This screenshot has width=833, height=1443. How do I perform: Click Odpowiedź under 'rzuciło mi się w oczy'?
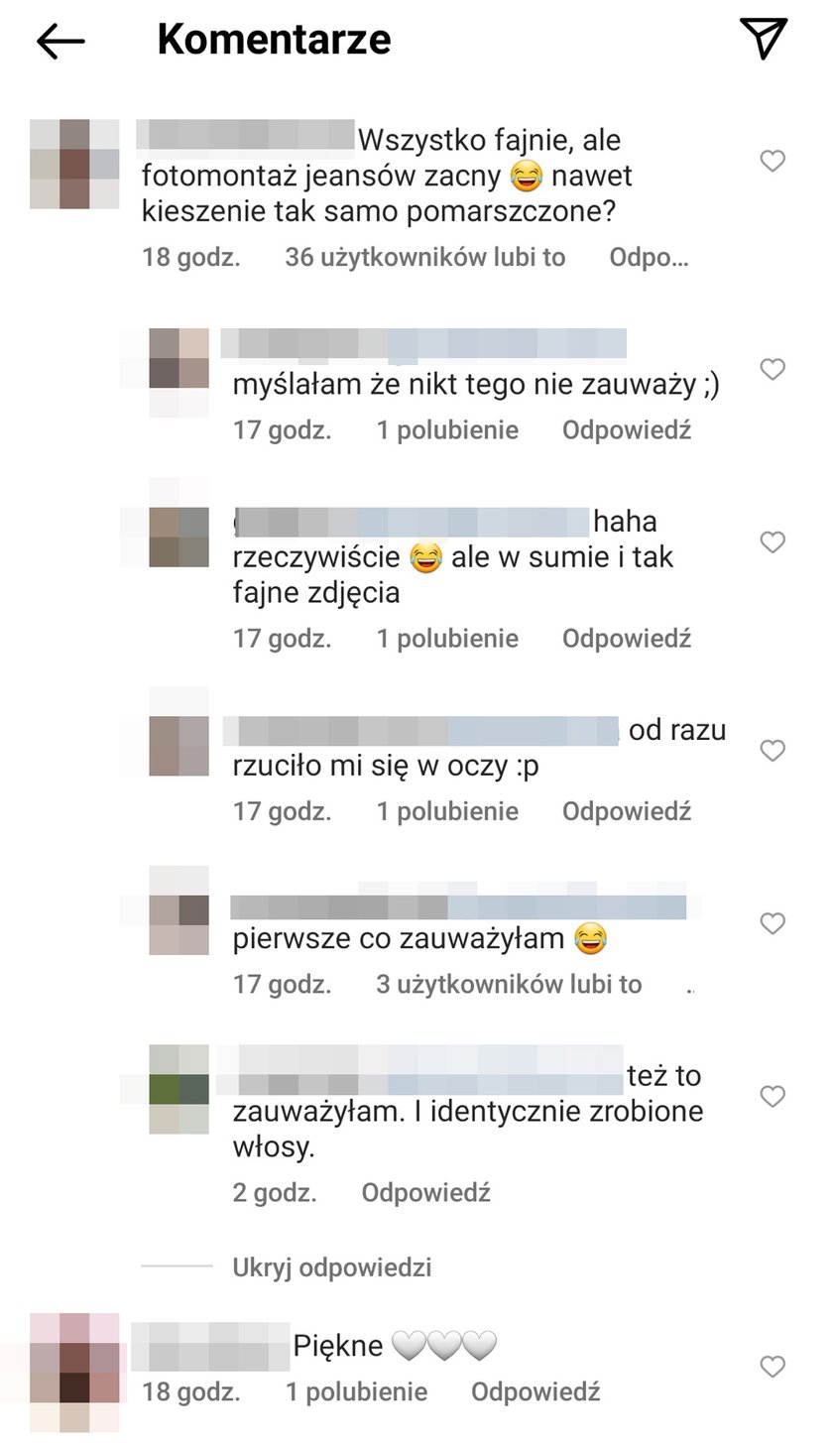click(x=627, y=811)
